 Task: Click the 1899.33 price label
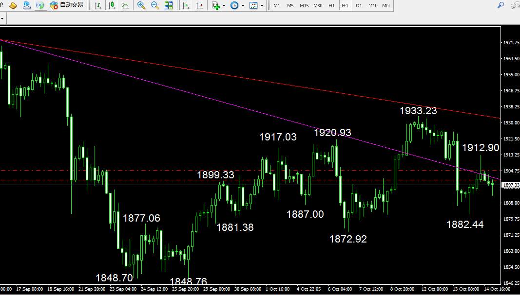click(215, 174)
